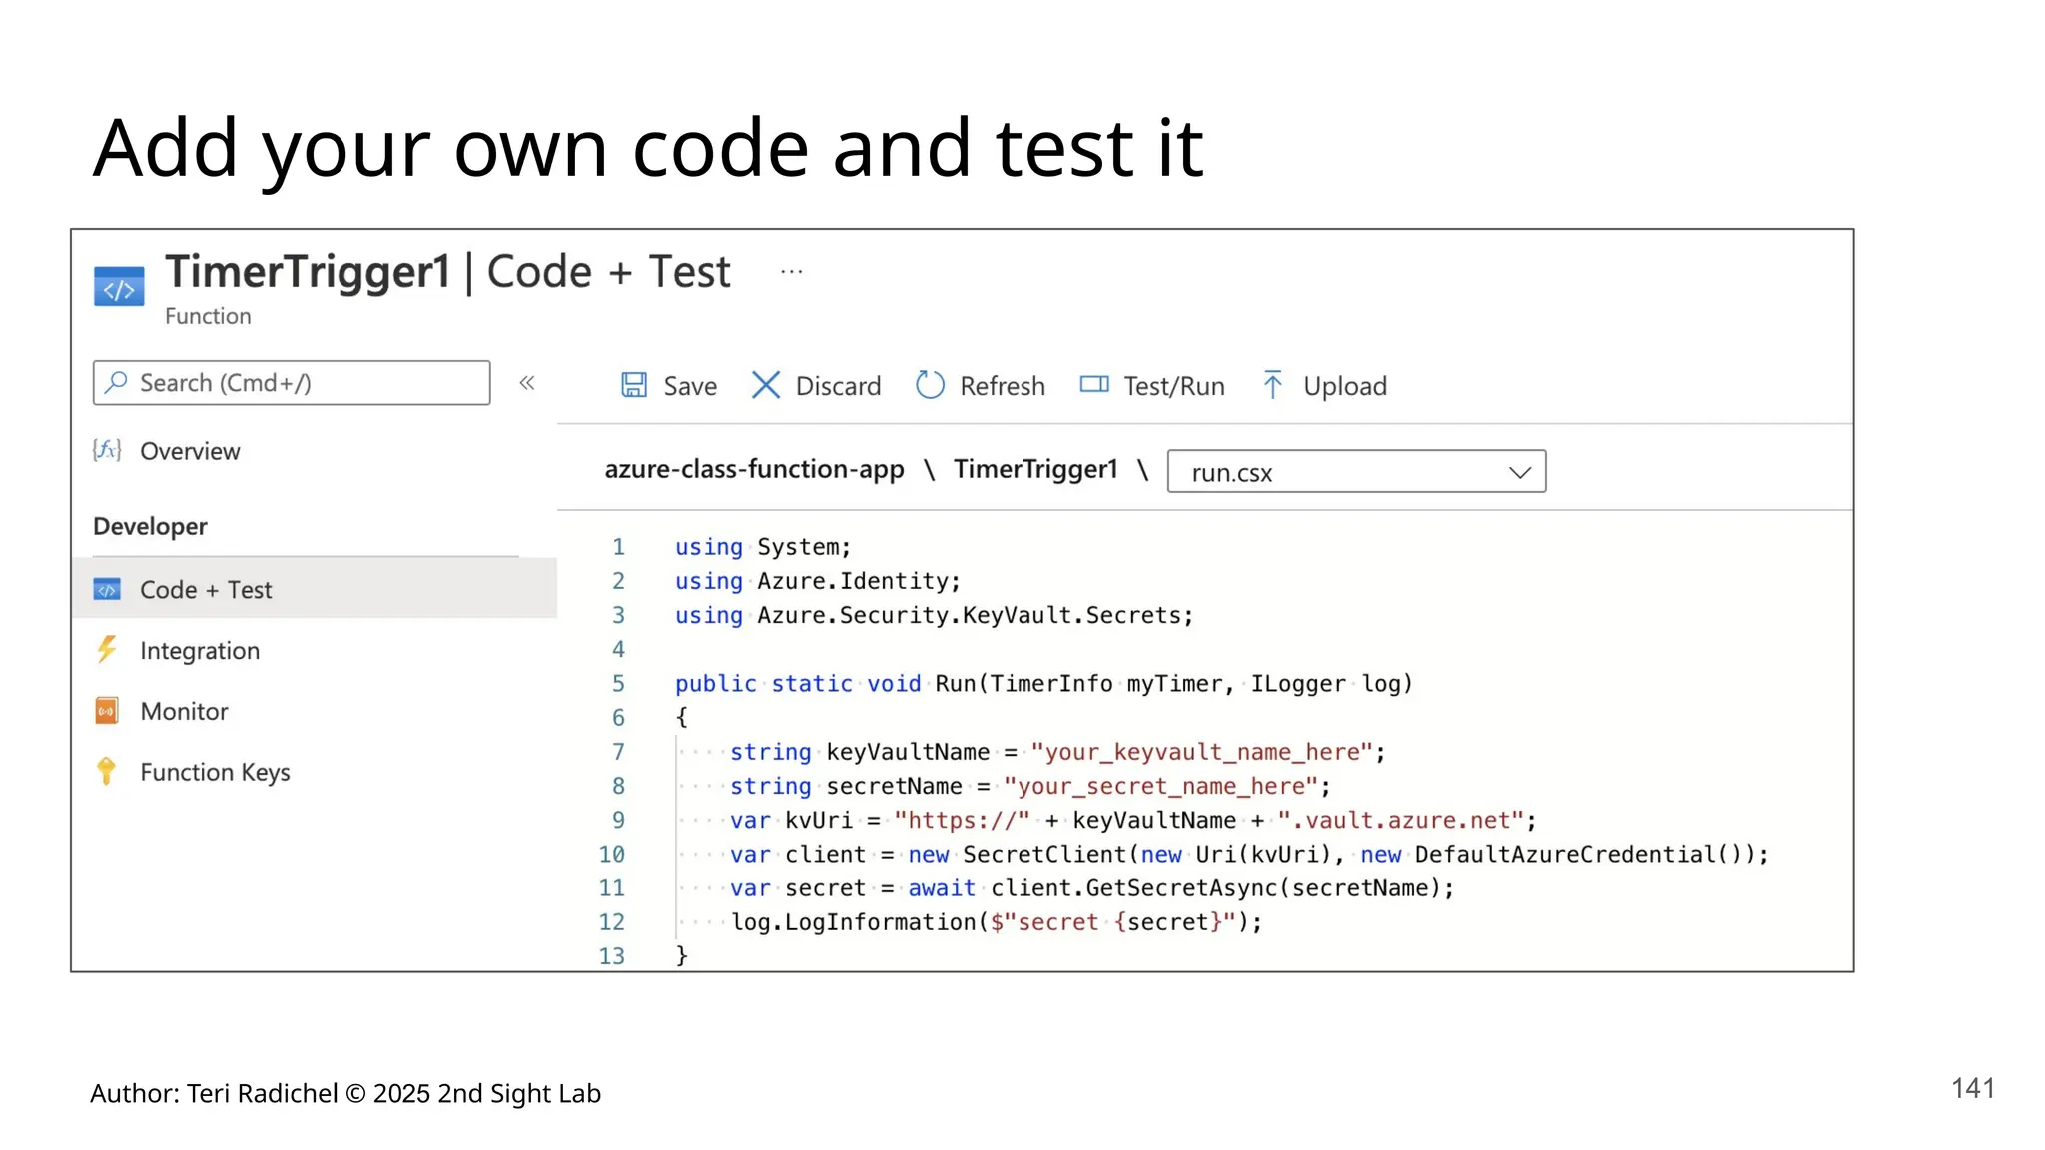
Task: Click the Monitor orange icon
Action: pyautogui.click(x=107, y=711)
